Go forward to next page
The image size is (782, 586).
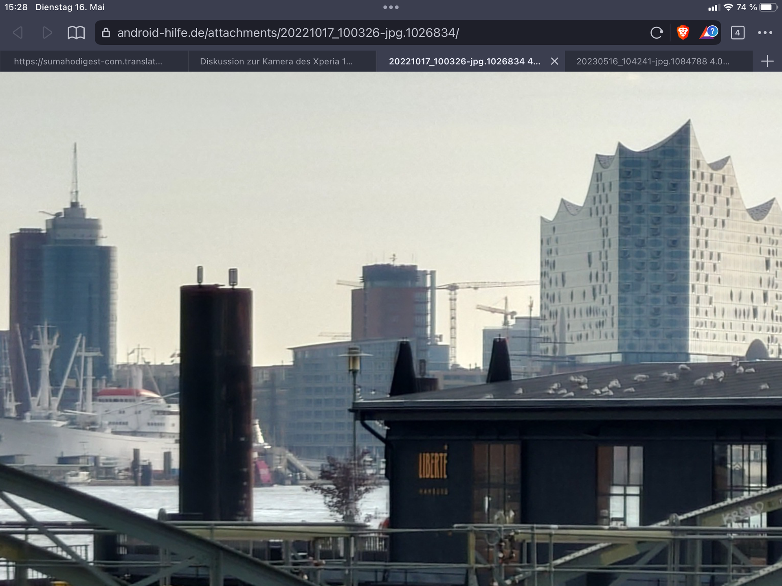(x=47, y=33)
